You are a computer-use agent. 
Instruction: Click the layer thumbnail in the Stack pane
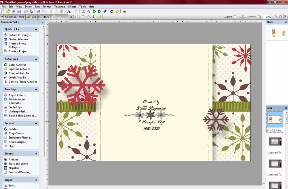point(278,33)
